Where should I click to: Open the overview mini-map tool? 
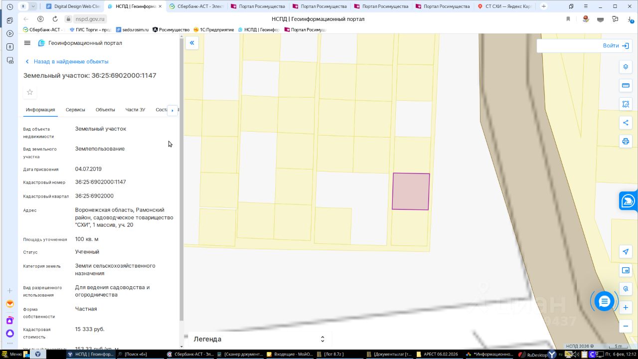626,270
